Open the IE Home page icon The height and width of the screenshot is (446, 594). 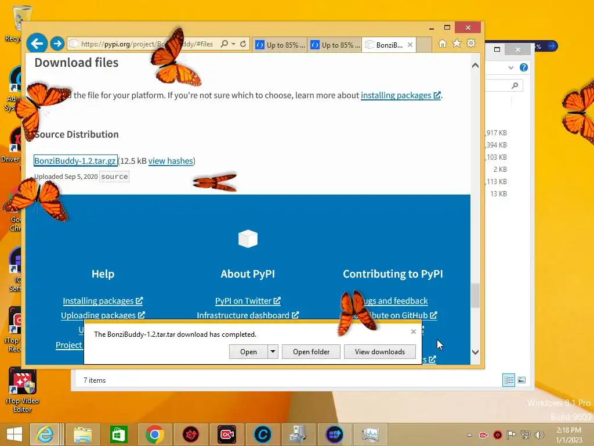(x=443, y=44)
